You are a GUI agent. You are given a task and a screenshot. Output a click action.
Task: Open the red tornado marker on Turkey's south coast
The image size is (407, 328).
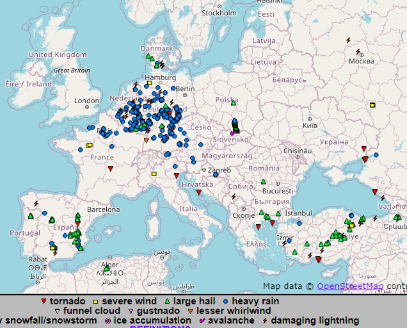pos(319,259)
